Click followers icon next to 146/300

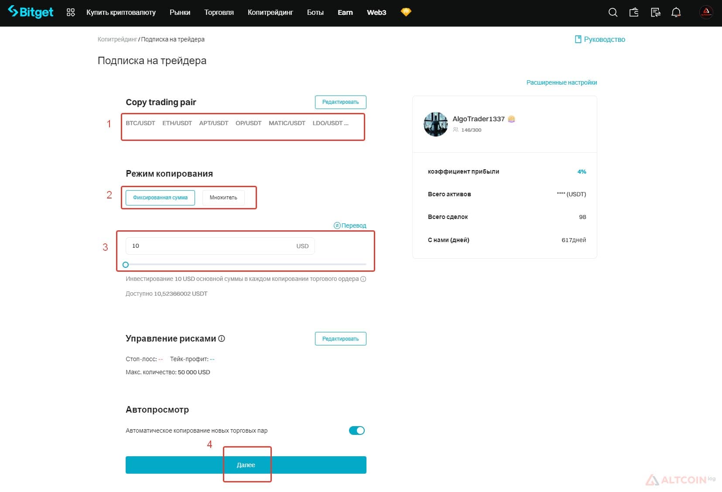(x=455, y=130)
